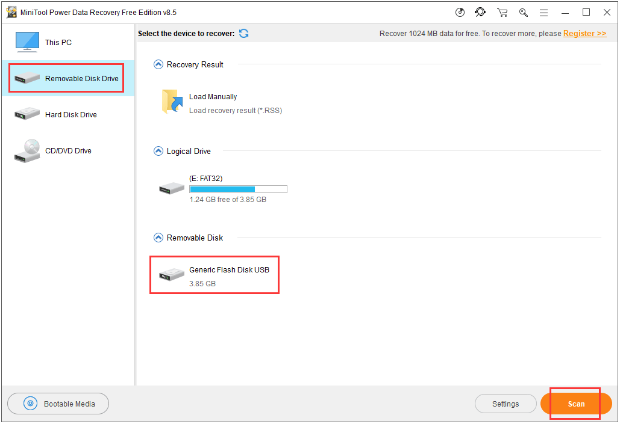Open the CD/DVD Drive tab
This screenshot has height=424, width=620.
tap(67, 151)
